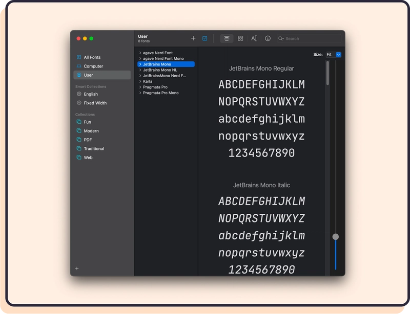410x314 pixels.
Task: Click the JetBrains Mono Italic heading
Action: coord(261,185)
